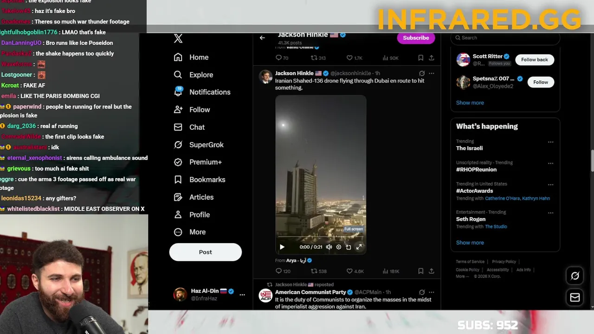
Task: Expand footer More link options
Action: click(x=461, y=276)
